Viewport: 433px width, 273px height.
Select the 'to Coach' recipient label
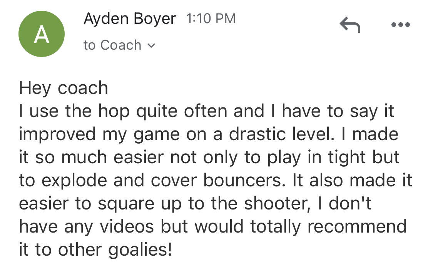[x=112, y=45]
